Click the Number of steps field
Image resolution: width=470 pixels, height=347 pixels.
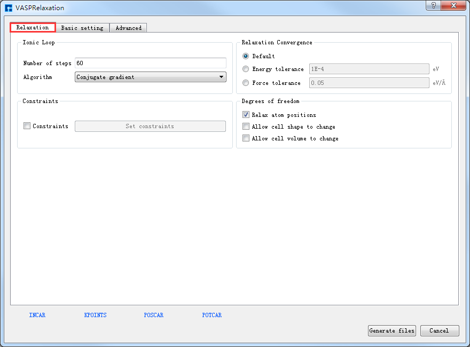(150, 63)
